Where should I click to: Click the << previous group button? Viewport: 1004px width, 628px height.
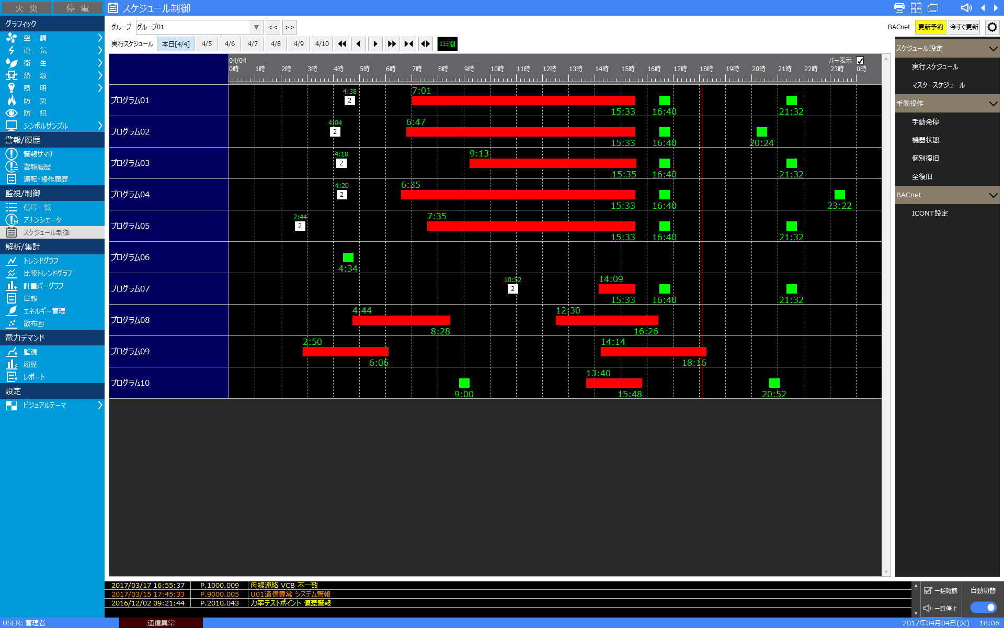click(273, 27)
